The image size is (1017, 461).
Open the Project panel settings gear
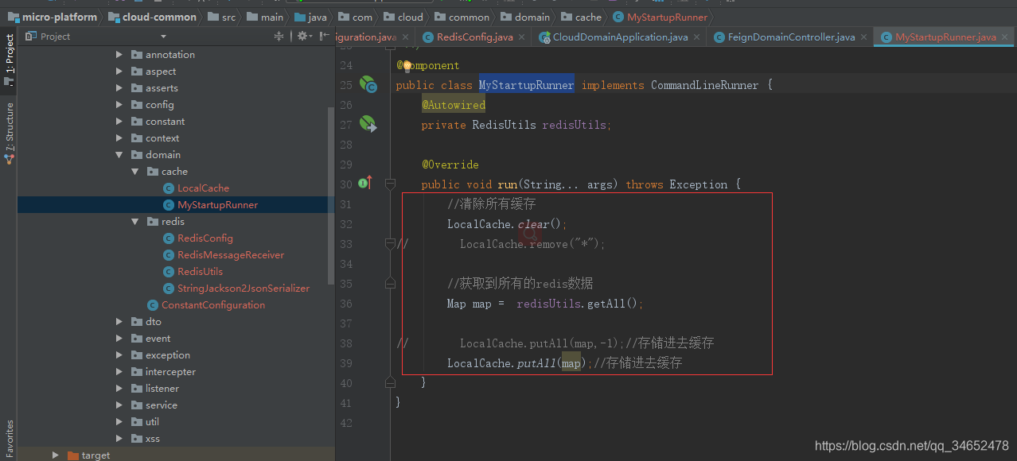tap(302, 37)
